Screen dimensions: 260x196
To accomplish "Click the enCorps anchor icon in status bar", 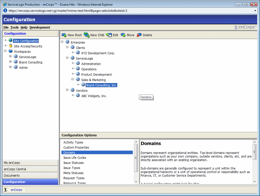I will click(x=6, y=190).
